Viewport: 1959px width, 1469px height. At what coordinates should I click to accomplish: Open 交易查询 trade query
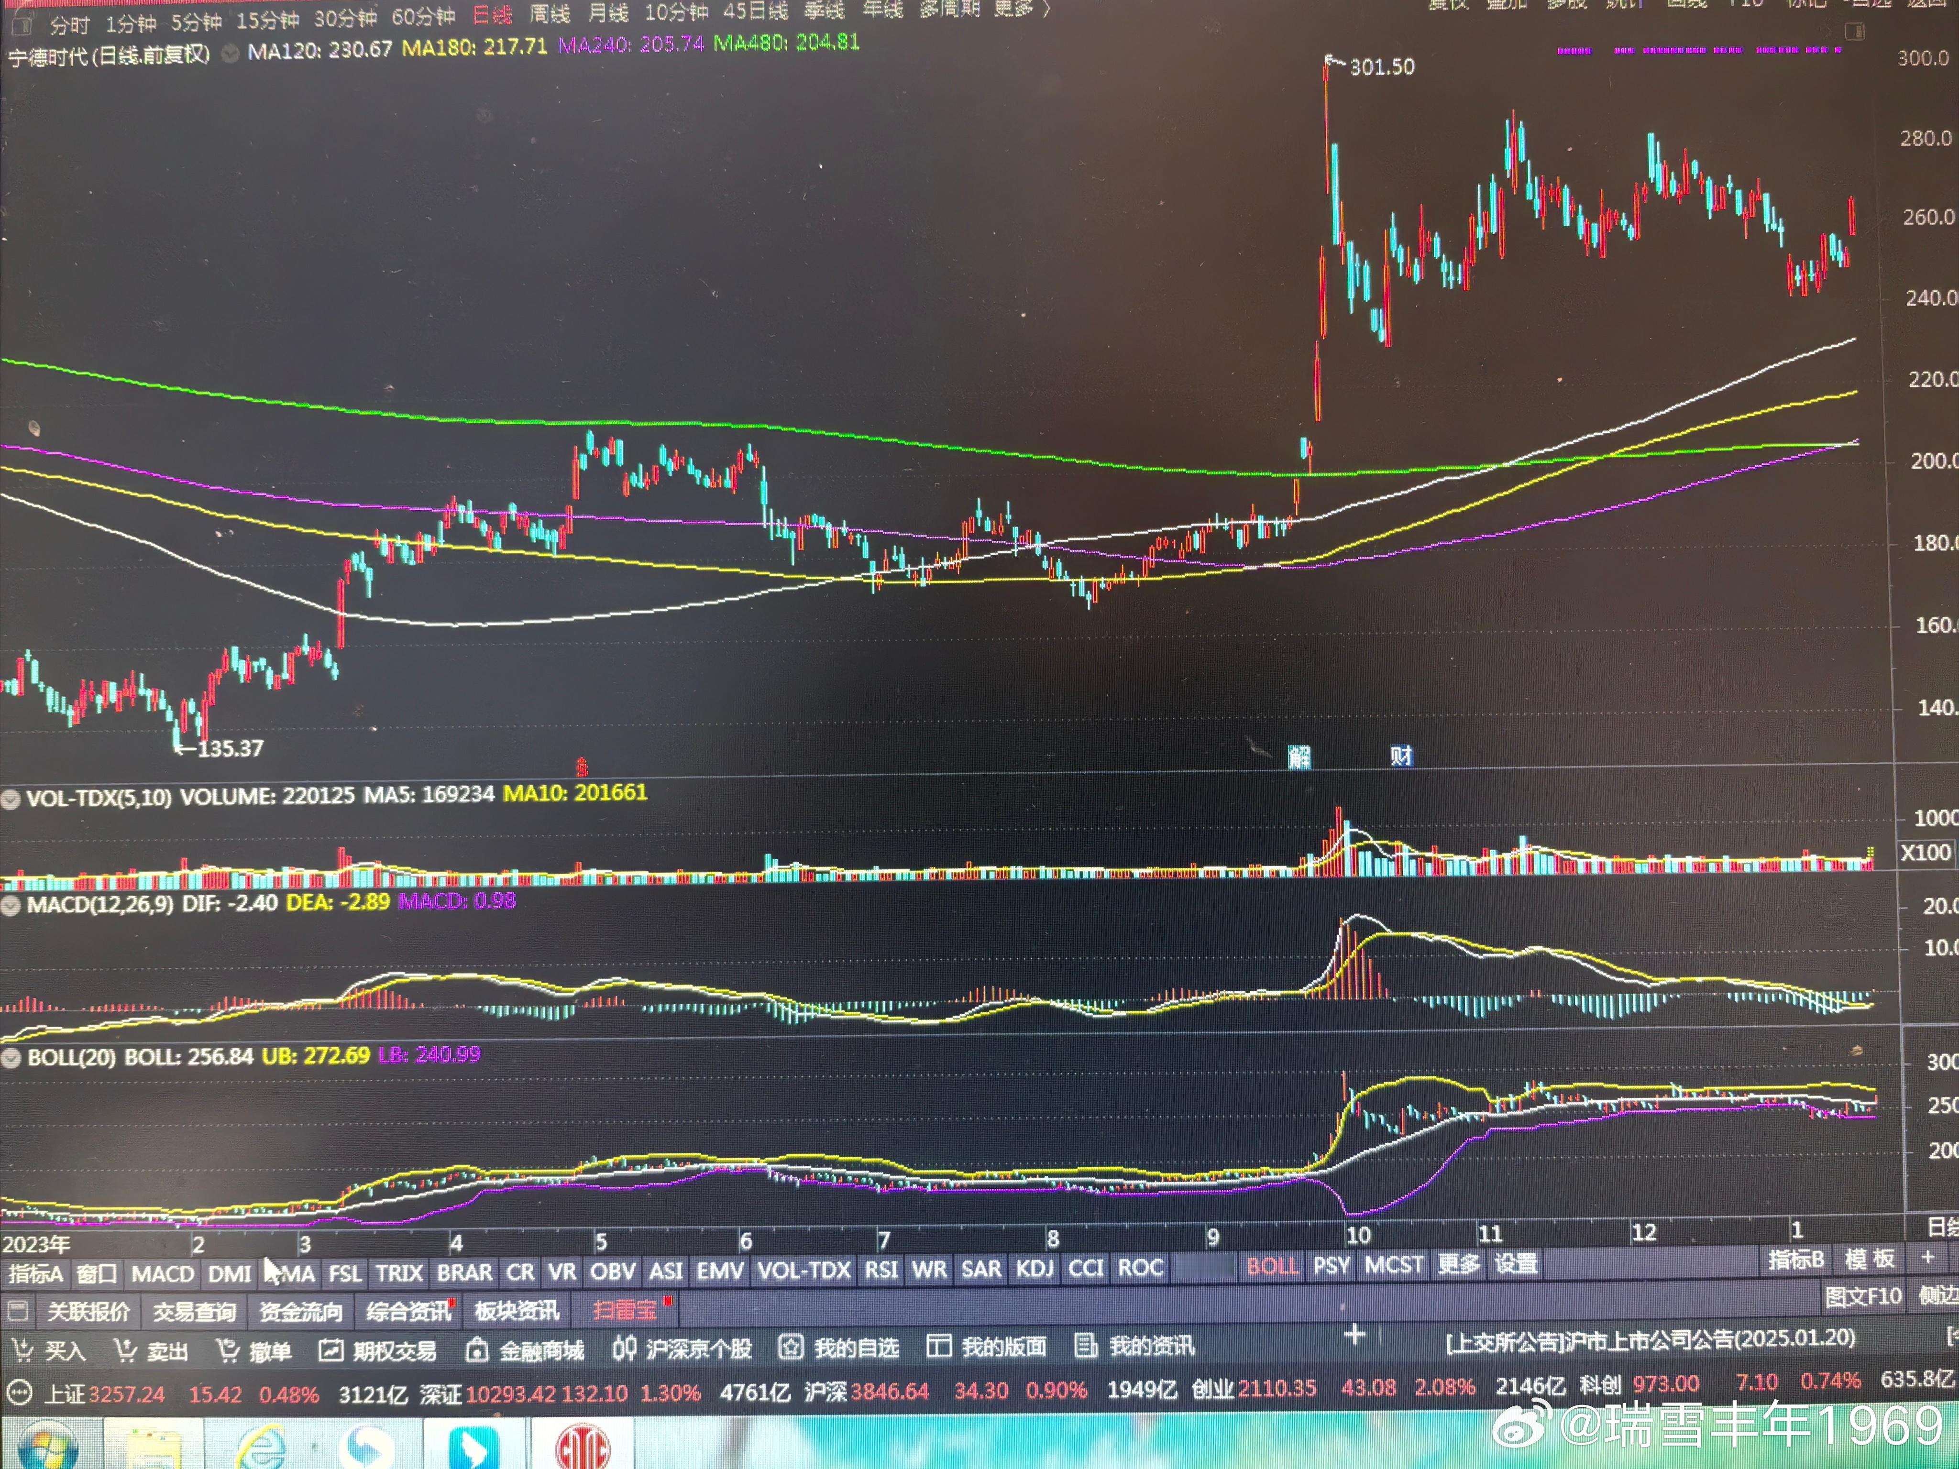(194, 1311)
